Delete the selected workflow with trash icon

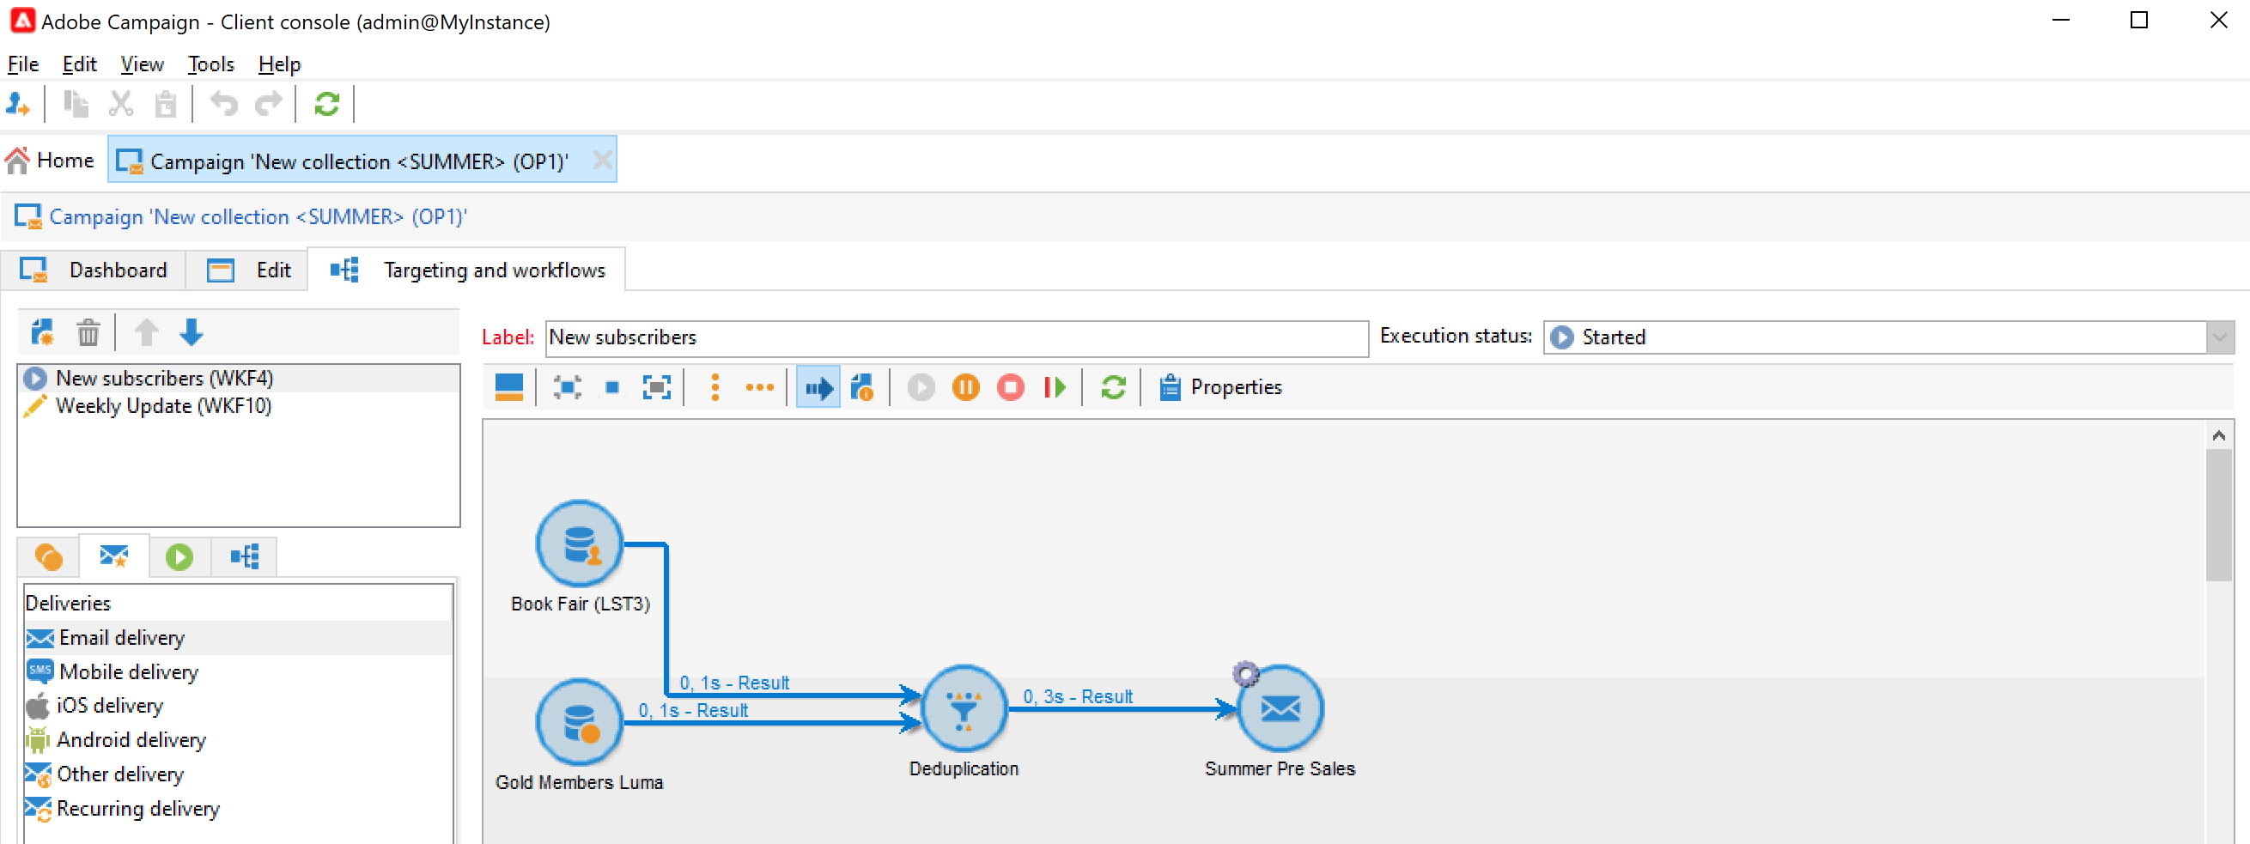point(88,333)
